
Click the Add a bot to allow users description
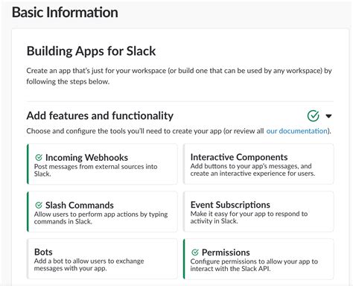pyautogui.click(x=89, y=264)
